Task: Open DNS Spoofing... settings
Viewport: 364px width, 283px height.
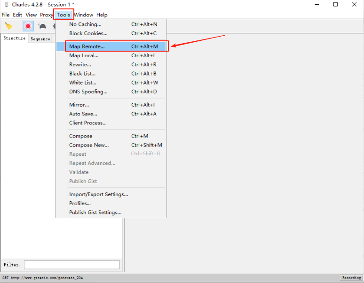Action: [x=111, y=92]
